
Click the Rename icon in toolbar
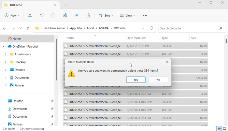(x=65, y=15)
